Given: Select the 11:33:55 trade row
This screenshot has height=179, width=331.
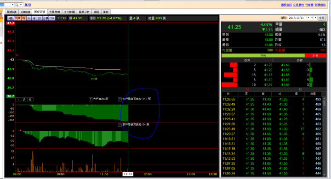Looking at the screenshot, I should pyautogui.click(x=272, y=99).
